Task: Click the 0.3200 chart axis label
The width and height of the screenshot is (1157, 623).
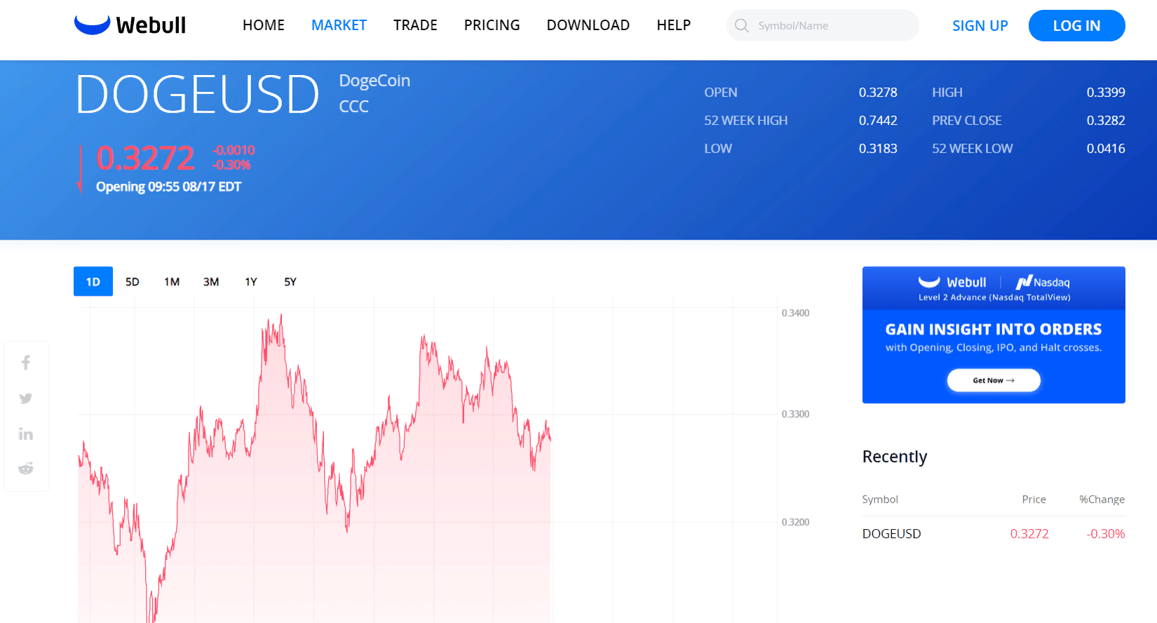Action: pyautogui.click(x=795, y=522)
